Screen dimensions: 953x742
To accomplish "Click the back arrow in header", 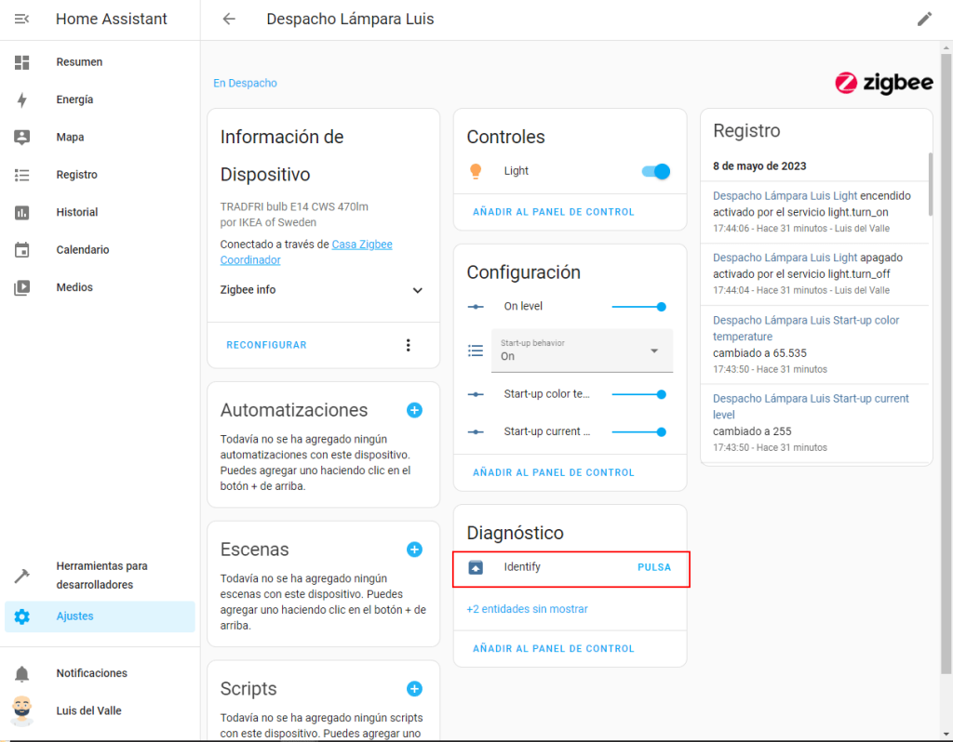I will 229,20.
